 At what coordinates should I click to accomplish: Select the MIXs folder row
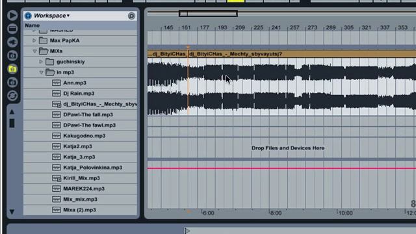[x=81, y=51]
